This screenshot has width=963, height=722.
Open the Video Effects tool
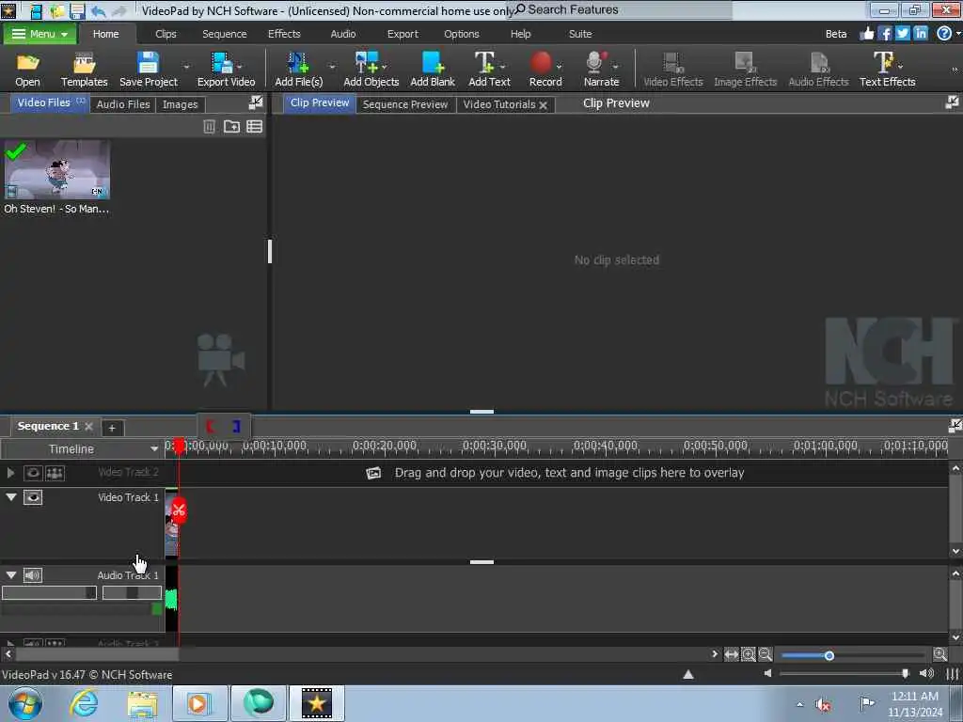point(673,70)
